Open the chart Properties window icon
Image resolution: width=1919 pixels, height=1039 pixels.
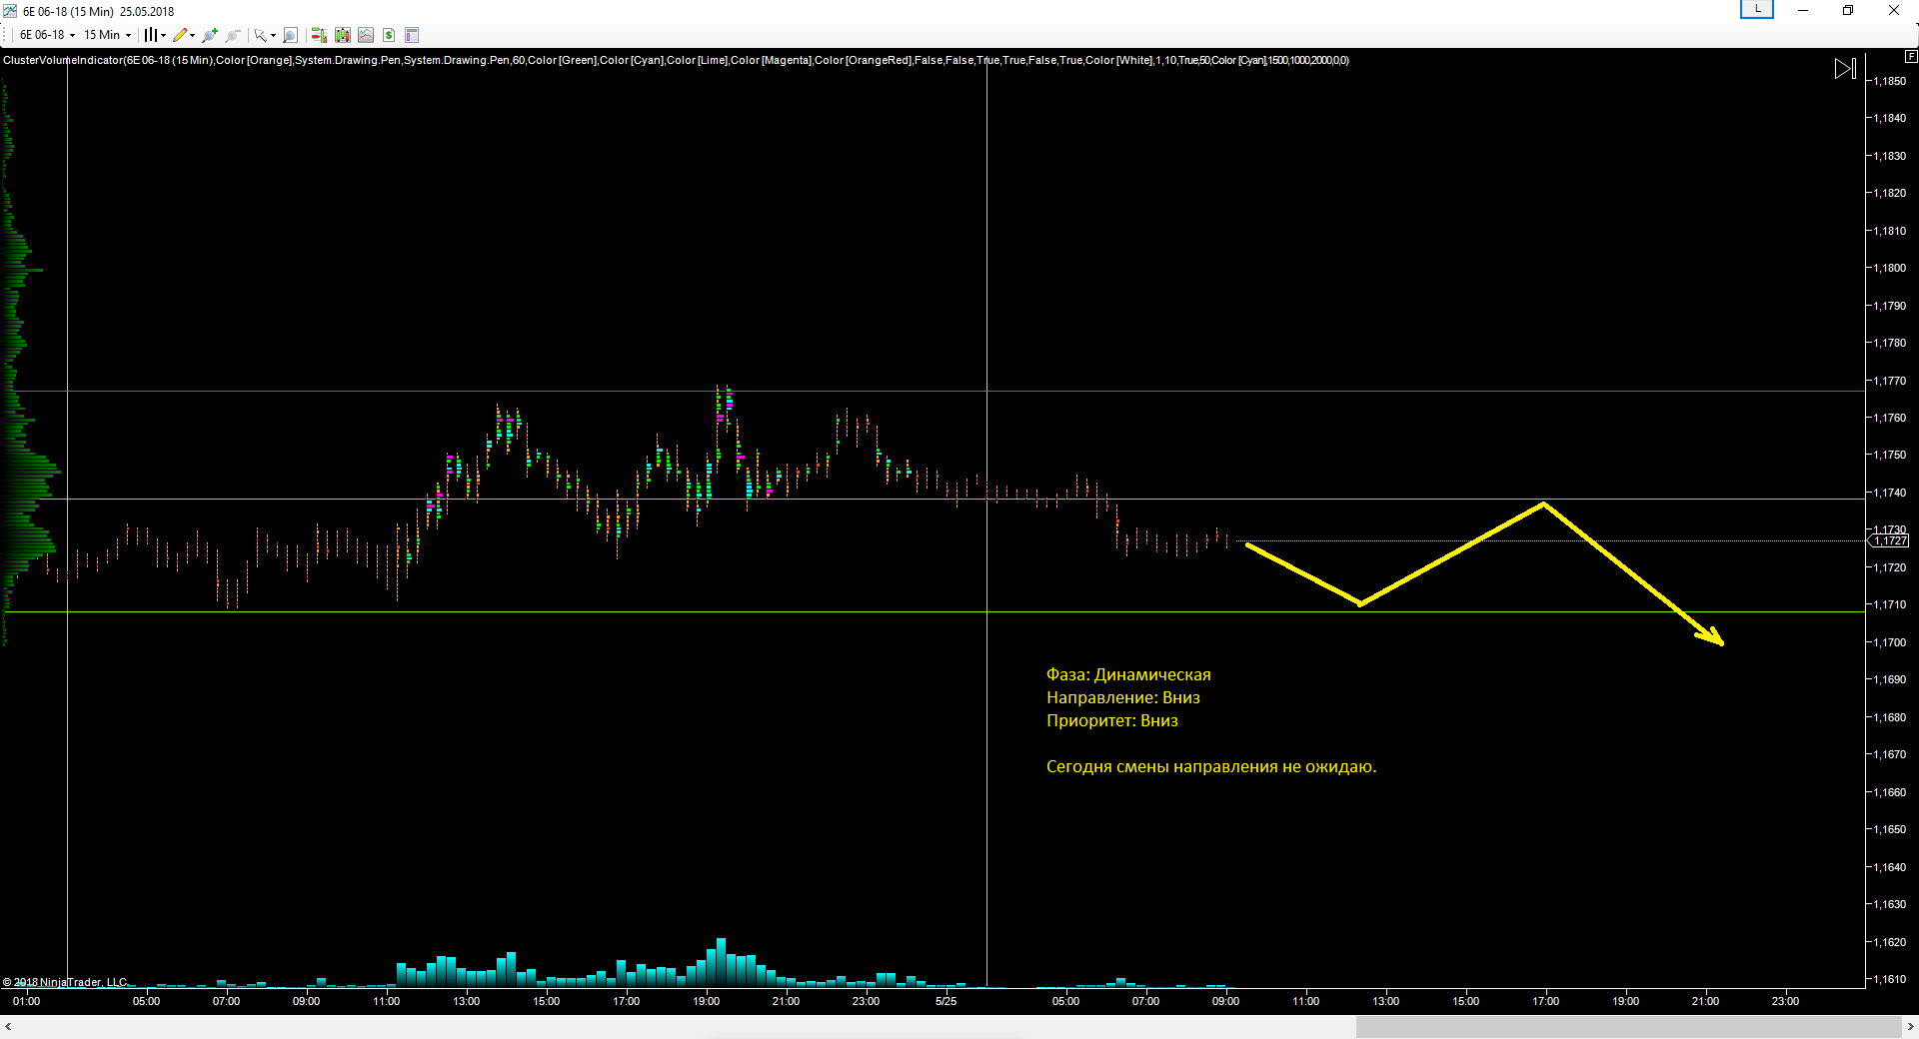click(x=412, y=35)
